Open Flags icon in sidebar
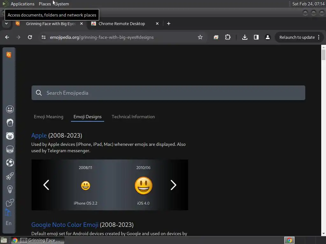326x244 pixels. 8,213
